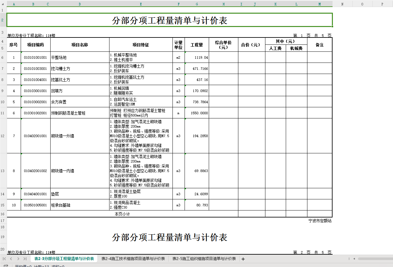Click the 人工费 header cell

tap(275, 48)
